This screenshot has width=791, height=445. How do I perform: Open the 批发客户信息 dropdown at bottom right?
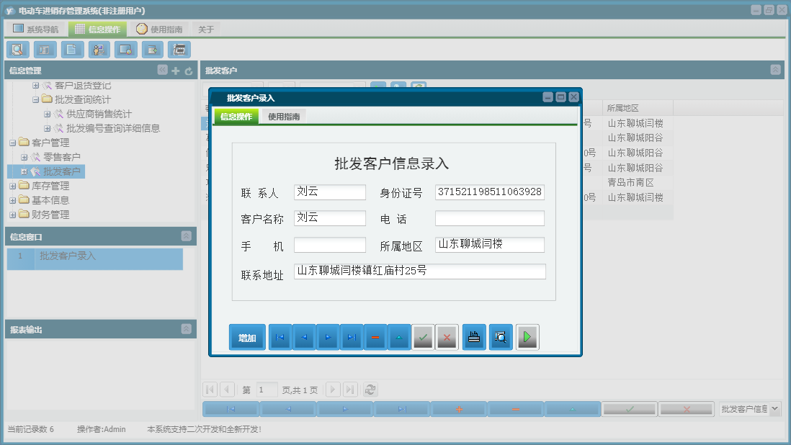[x=775, y=409]
